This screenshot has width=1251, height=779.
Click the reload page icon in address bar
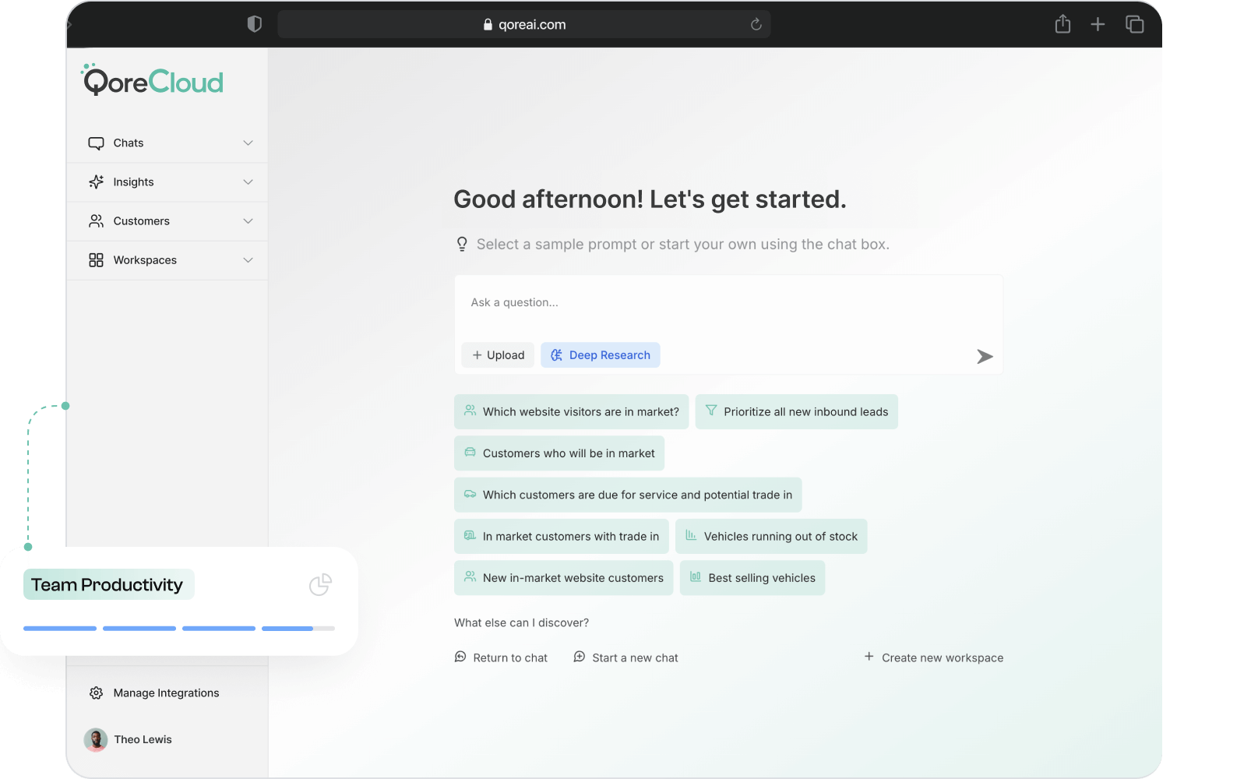coord(756,24)
